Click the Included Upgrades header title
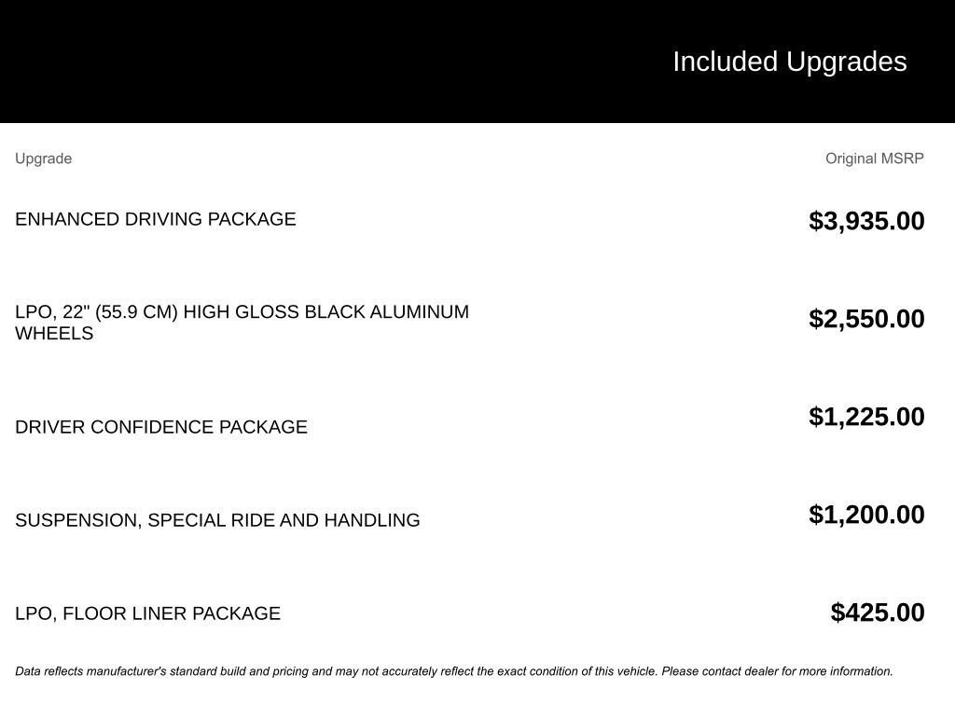 click(789, 62)
